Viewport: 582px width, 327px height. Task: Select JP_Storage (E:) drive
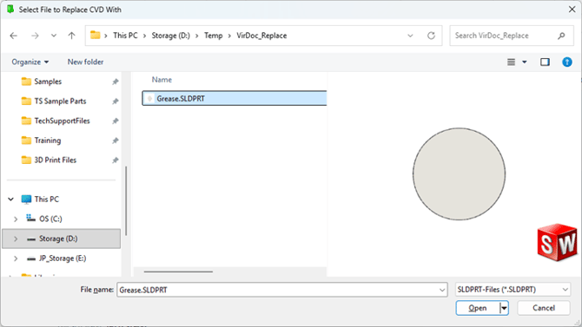[x=63, y=258]
